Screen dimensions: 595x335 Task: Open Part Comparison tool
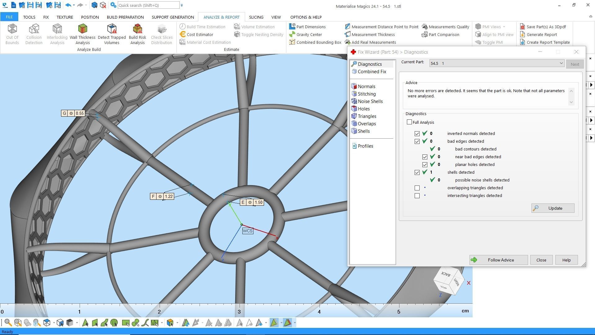tap(440, 34)
